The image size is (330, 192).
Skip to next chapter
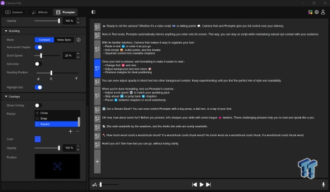tap(208, 185)
